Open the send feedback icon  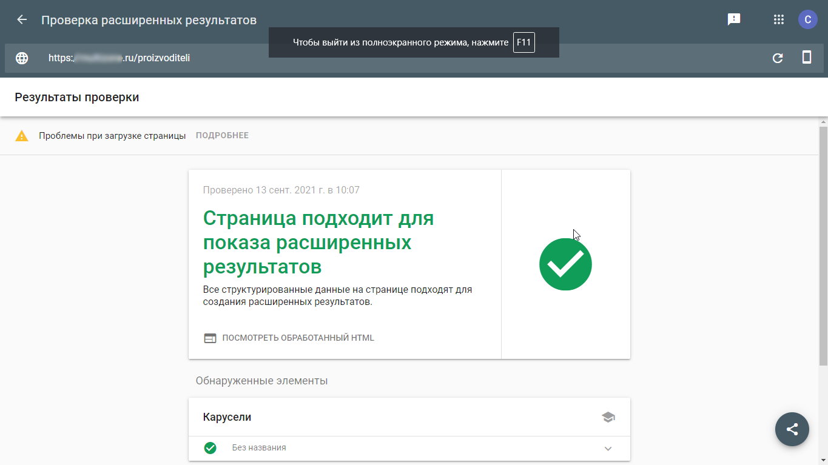(734, 19)
